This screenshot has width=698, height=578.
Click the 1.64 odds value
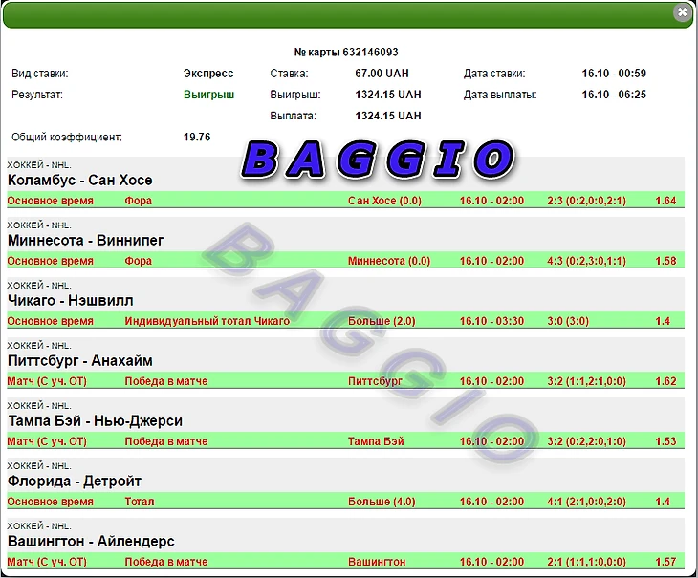(x=665, y=201)
